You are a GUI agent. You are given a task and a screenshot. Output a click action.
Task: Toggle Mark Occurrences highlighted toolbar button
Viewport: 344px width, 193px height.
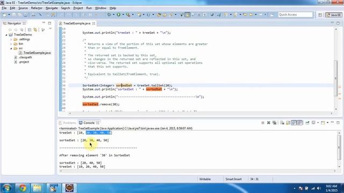[x=188, y=14]
